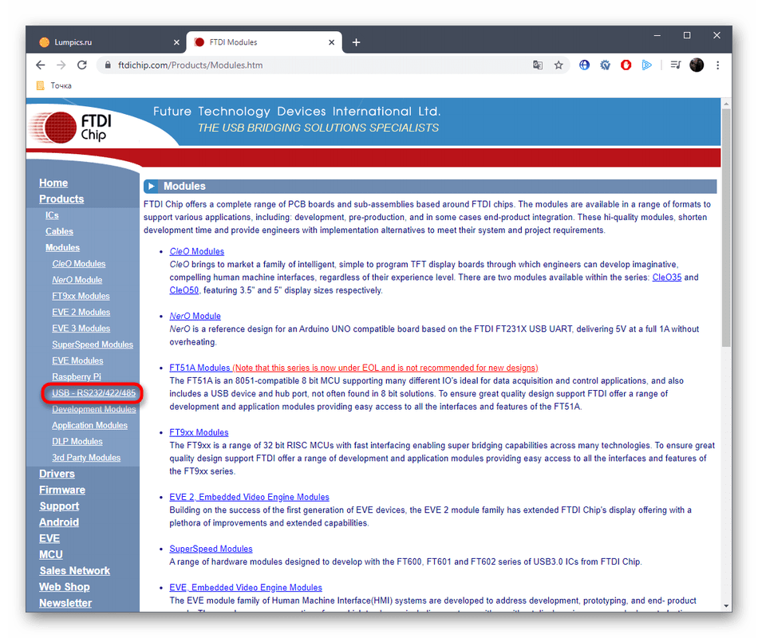Open USB - RS232/422/485 in sidebar
This screenshot has width=758, height=638.
tap(93, 393)
